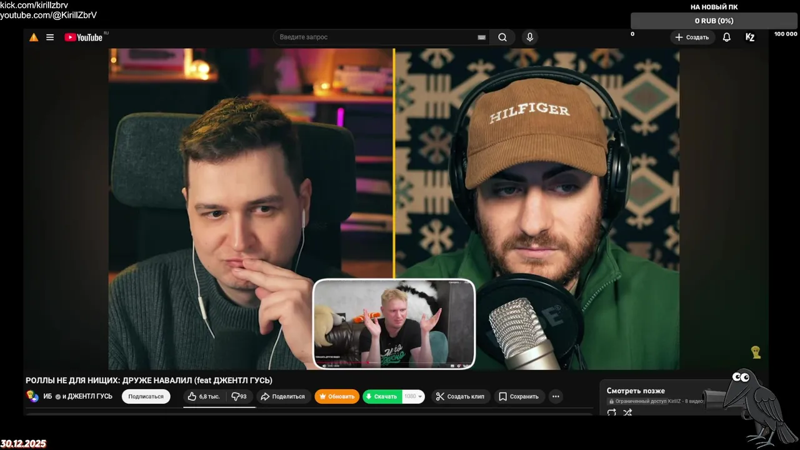Screen dimensions: 800x450
Task: Open the 1080 quality dropdown
Action: 413,396
